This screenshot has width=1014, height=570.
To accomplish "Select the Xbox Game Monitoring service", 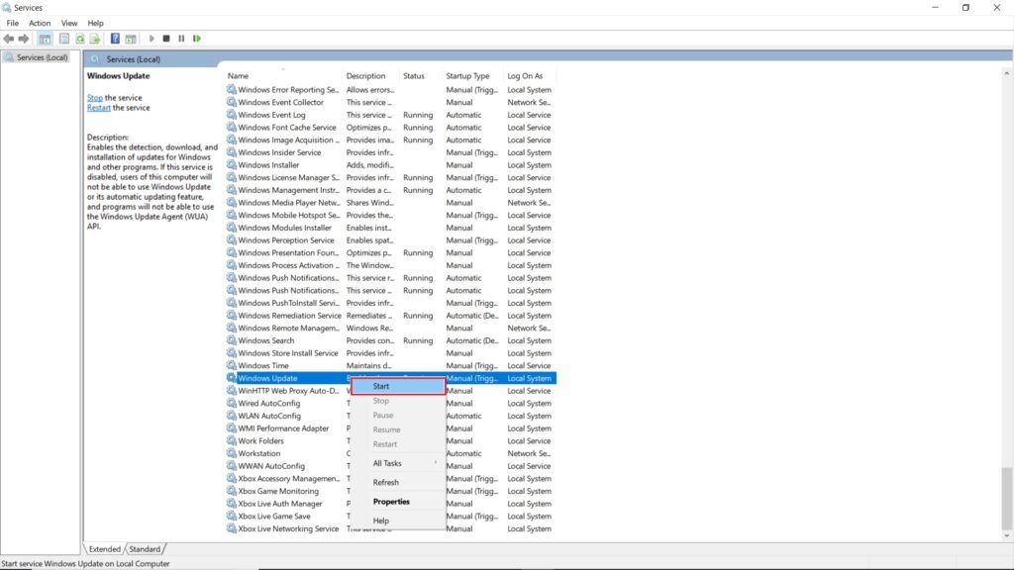I will pos(390,491).
